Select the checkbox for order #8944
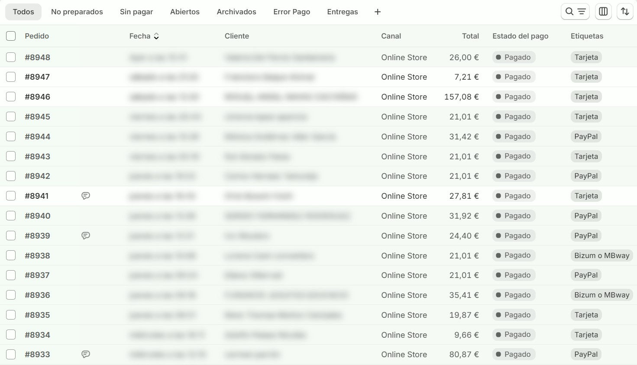This screenshot has height=365, width=637. coord(11,136)
